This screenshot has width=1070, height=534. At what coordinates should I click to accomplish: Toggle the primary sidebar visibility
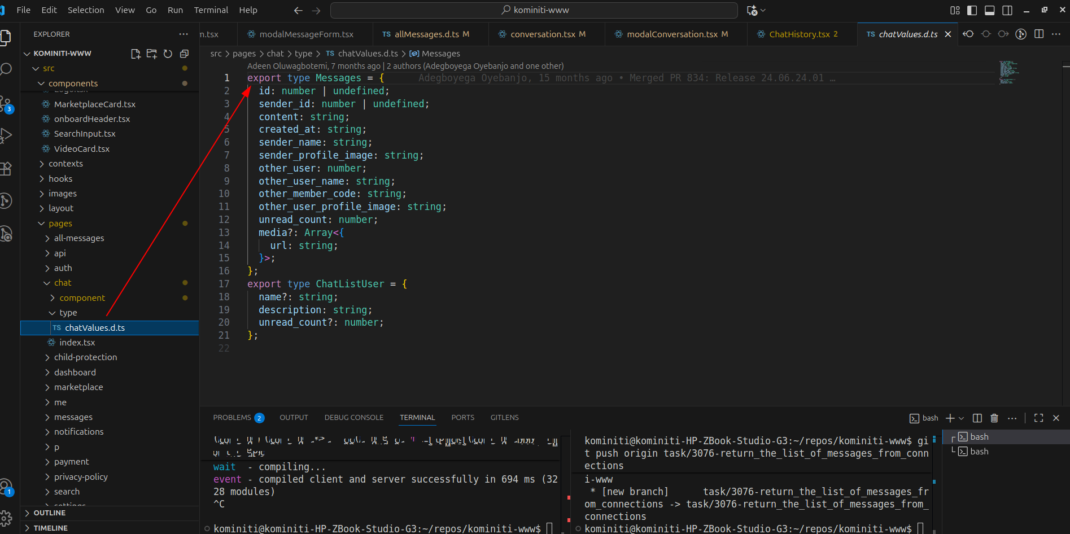click(972, 10)
